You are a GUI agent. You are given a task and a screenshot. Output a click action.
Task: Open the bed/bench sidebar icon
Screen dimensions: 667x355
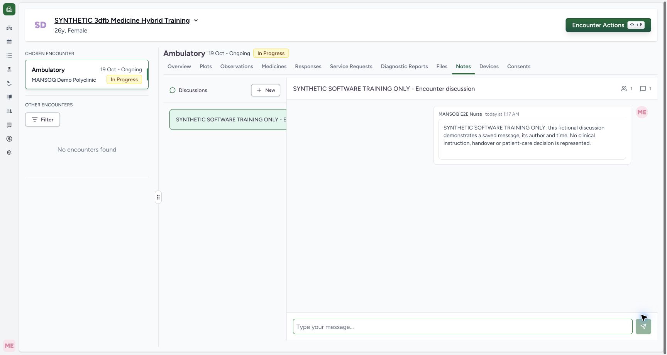(9, 125)
